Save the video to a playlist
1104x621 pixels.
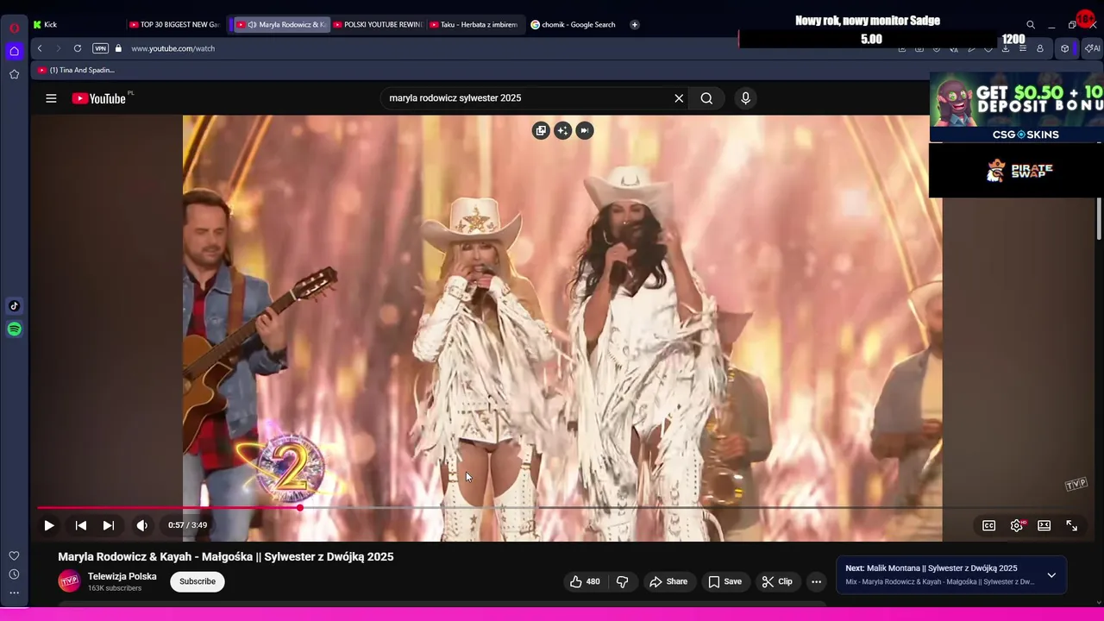[724, 581]
